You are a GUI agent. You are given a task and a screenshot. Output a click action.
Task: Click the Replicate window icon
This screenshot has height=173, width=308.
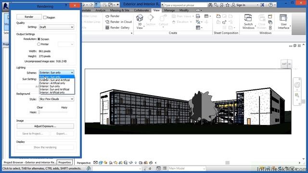tap(270, 16)
